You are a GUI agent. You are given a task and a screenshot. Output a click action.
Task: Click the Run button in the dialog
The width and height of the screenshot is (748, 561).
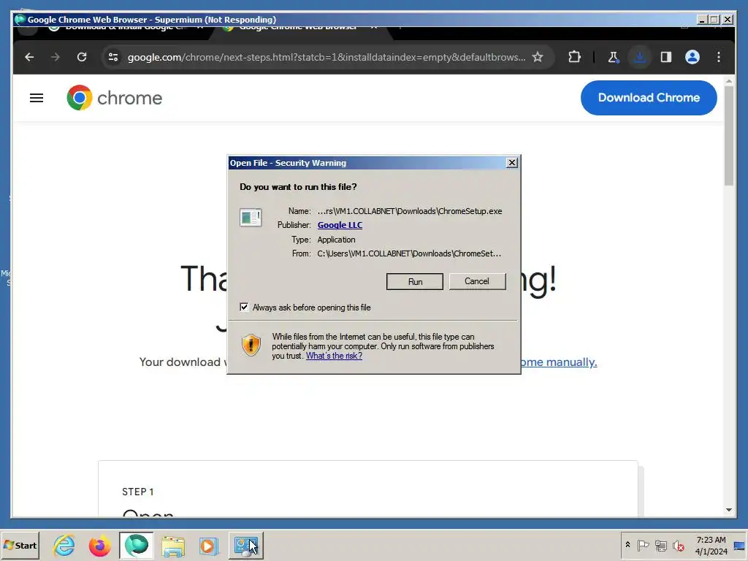(415, 281)
